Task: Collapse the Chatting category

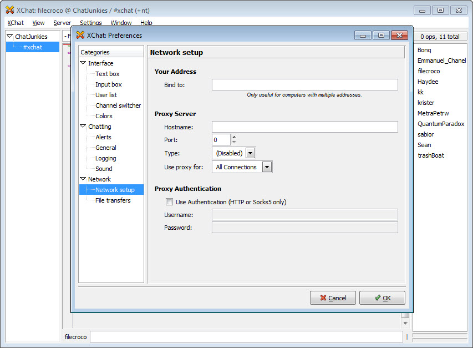Action: pos(83,126)
